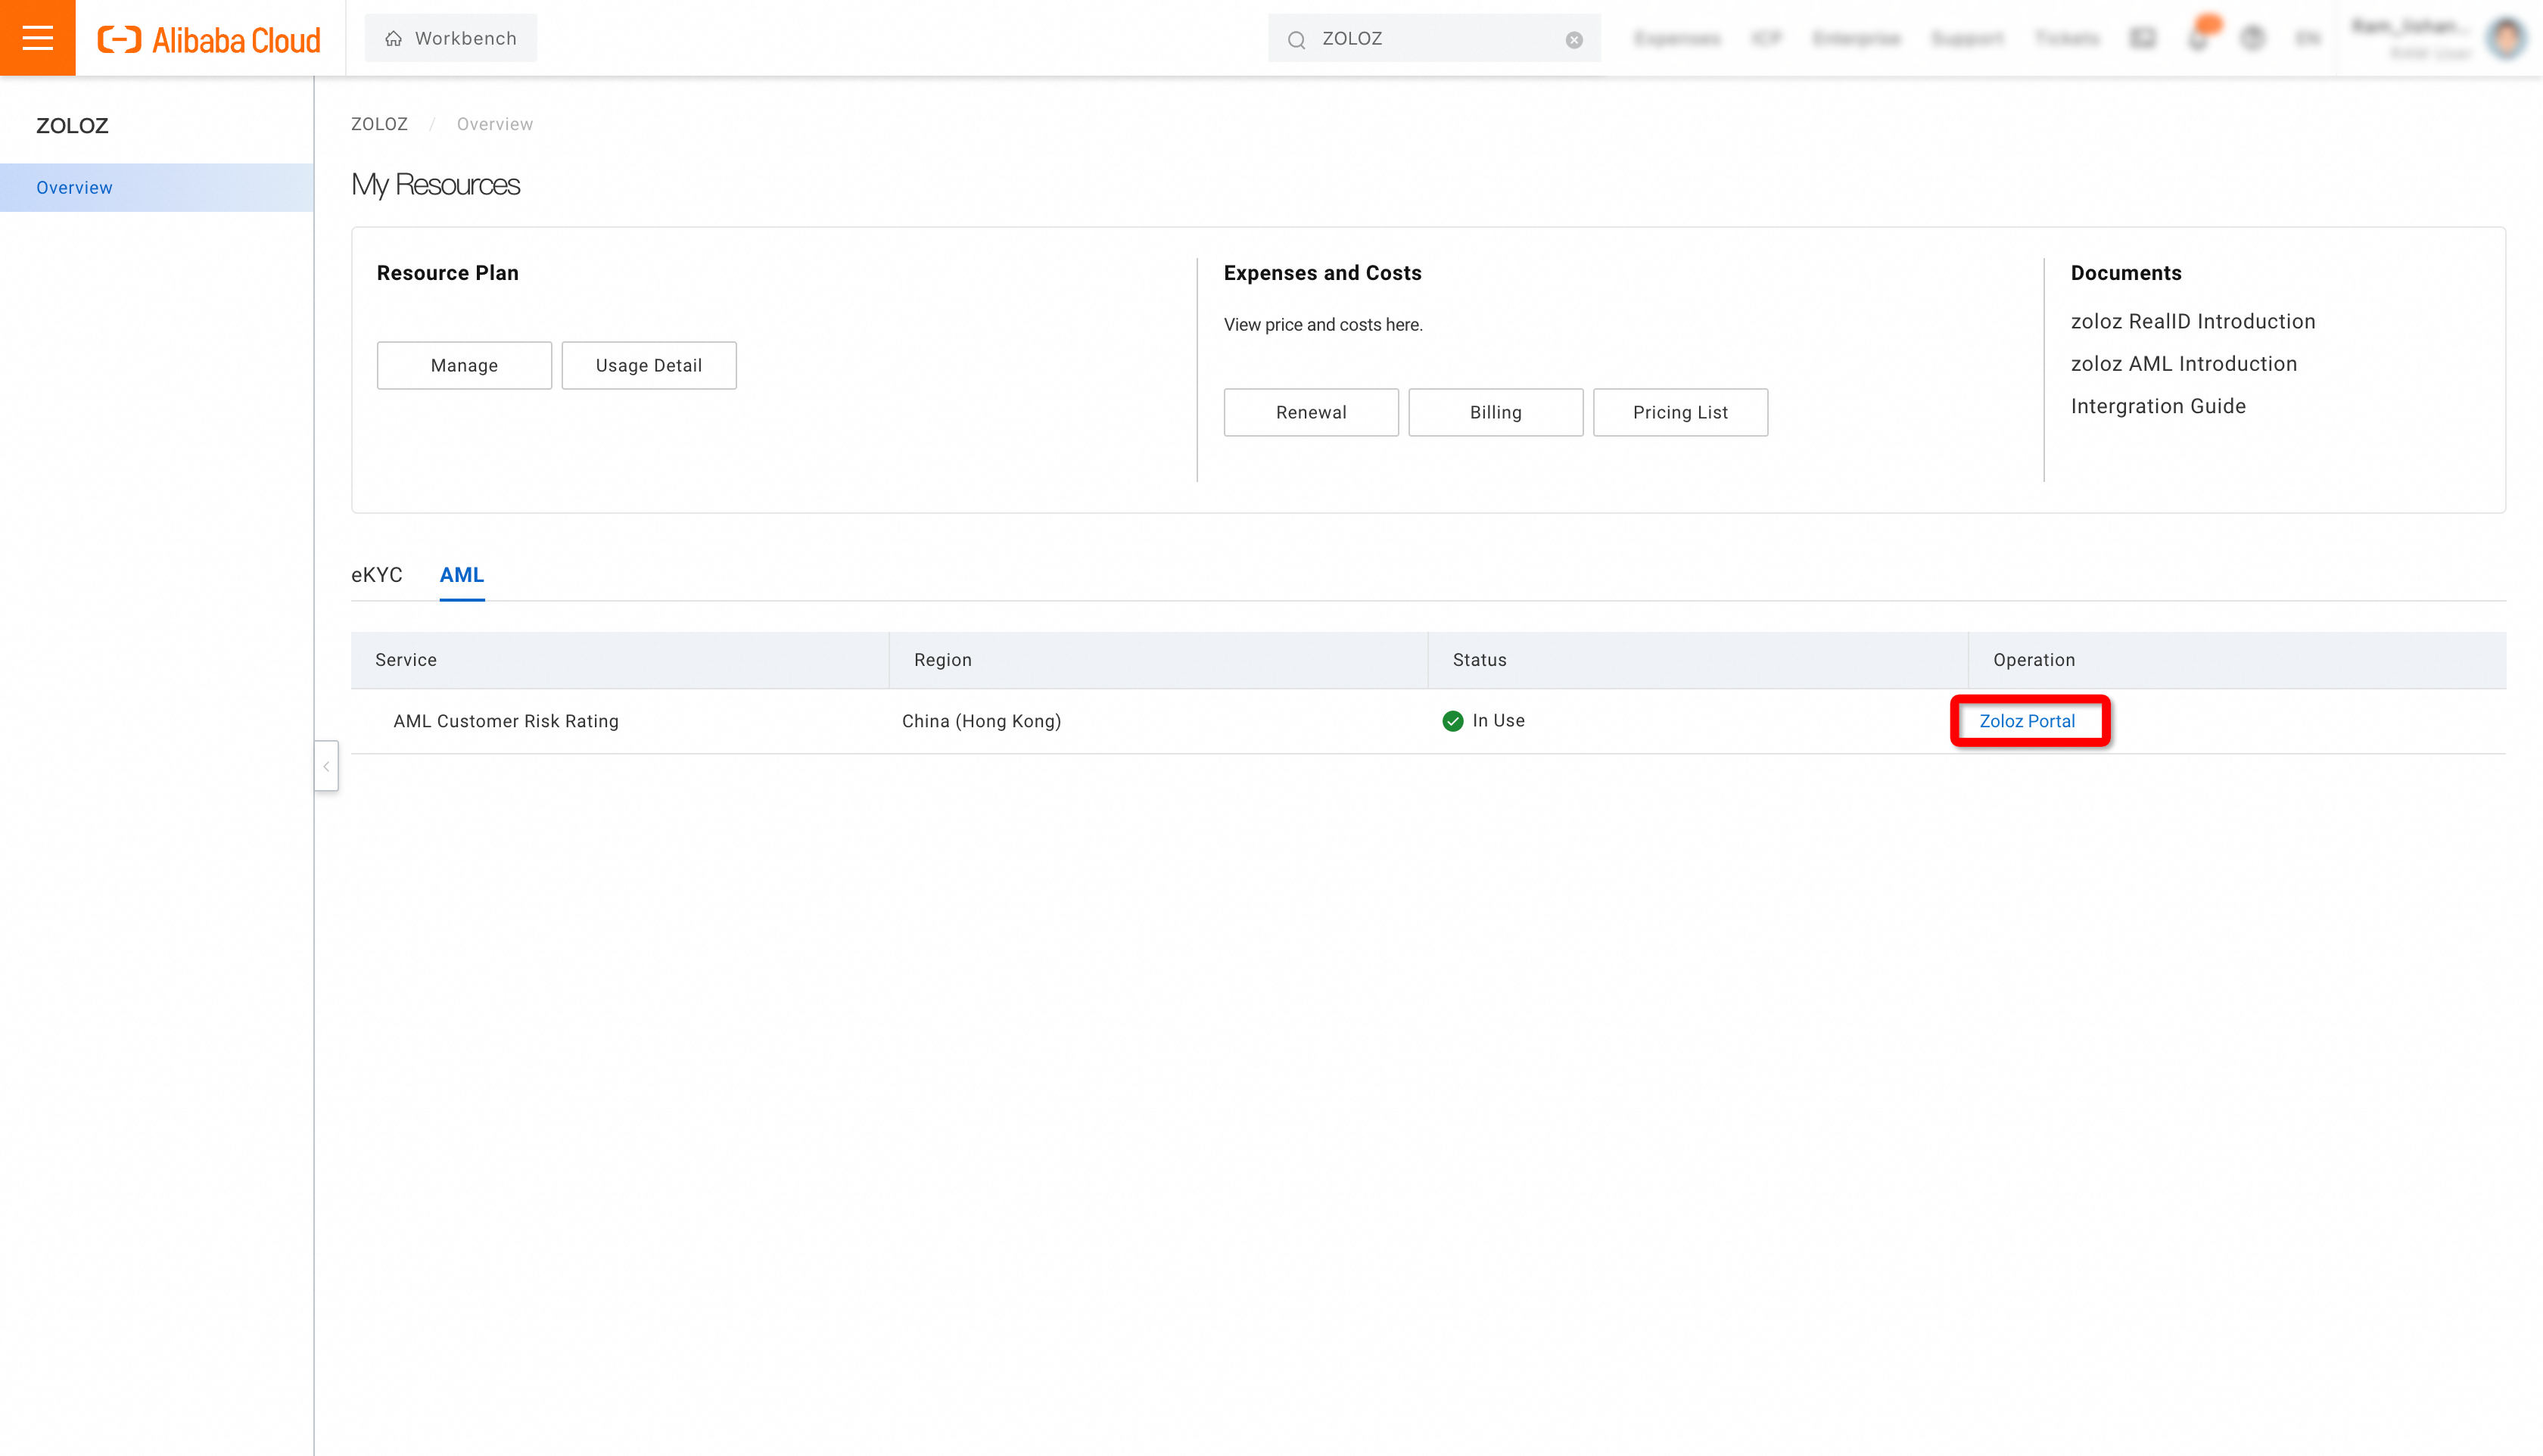
Task: Click inside the ZOLOZ search field
Action: [1430, 39]
